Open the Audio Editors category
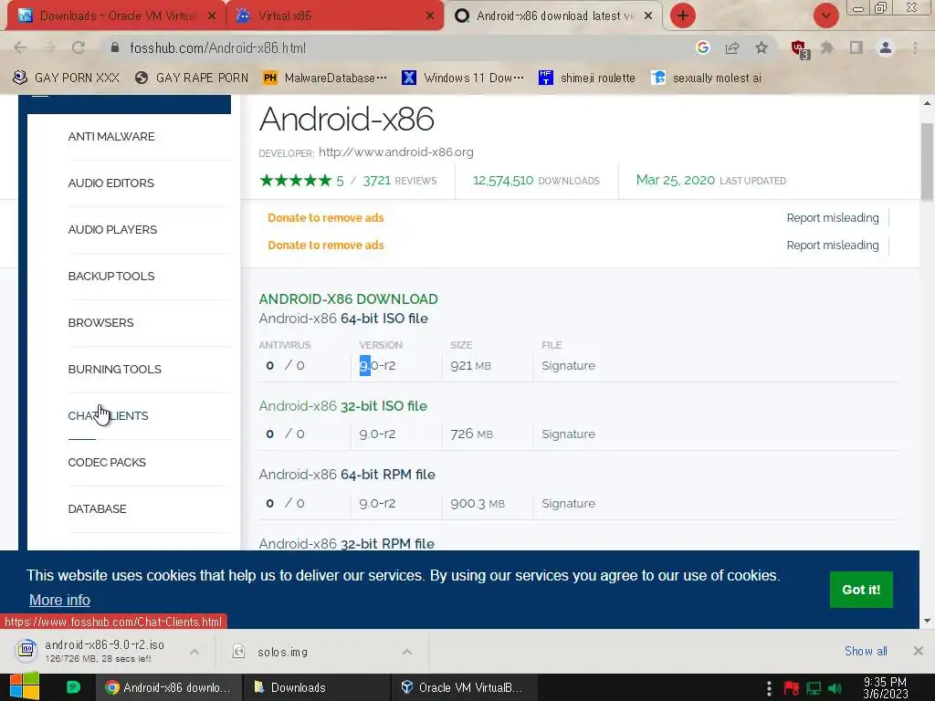This screenshot has height=701, width=935. click(x=110, y=183)
